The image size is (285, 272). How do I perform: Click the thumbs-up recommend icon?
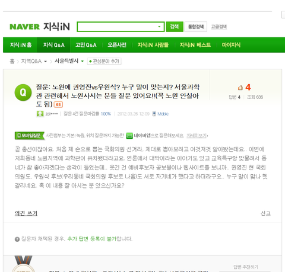coord(240,88)
